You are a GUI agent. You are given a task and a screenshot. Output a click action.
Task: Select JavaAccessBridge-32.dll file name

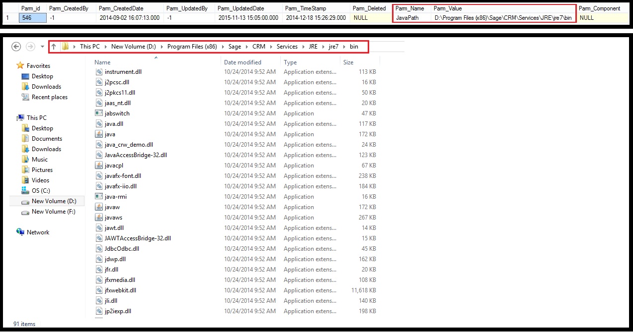(136, 155)
